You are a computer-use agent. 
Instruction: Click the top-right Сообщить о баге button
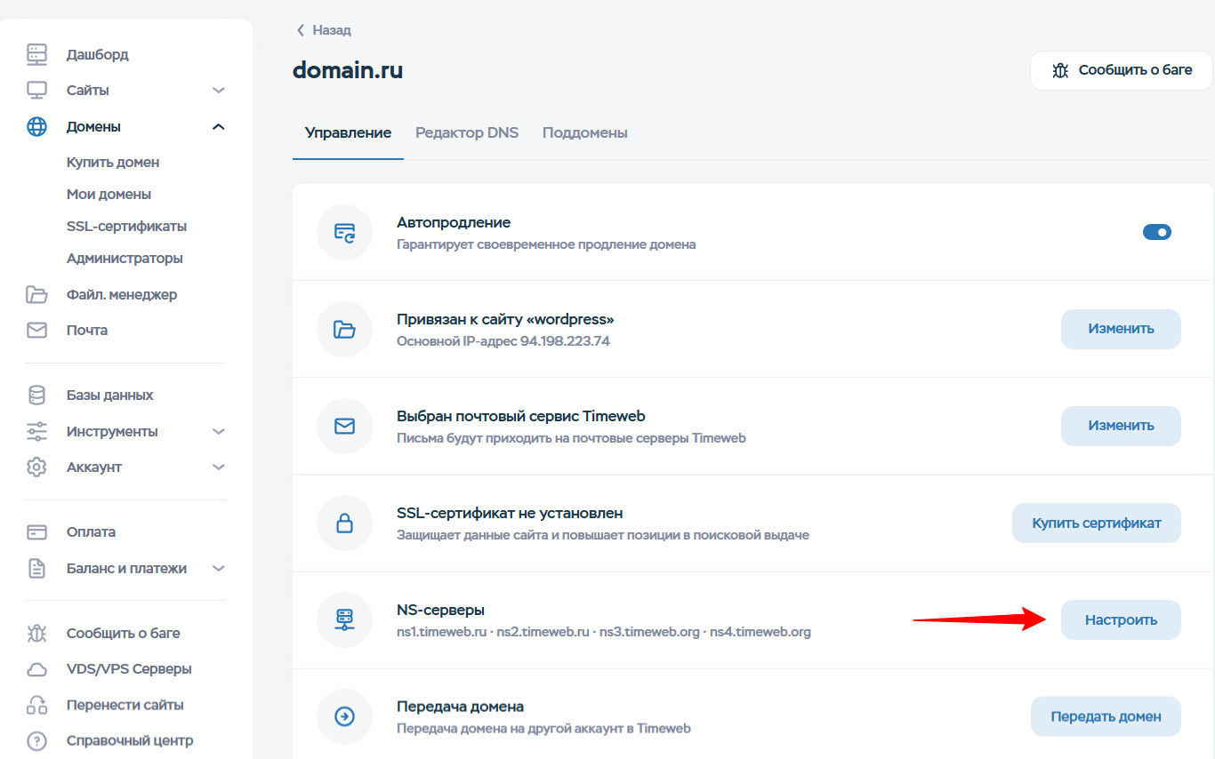(x=1122, y=70)
